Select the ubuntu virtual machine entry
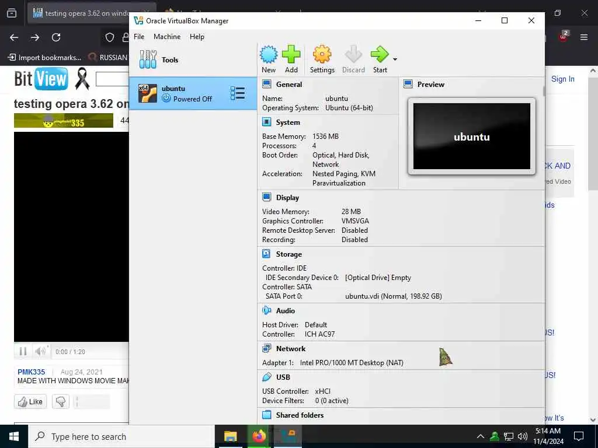Viewport: 598px width, 448px height. [x=193, y=93]
